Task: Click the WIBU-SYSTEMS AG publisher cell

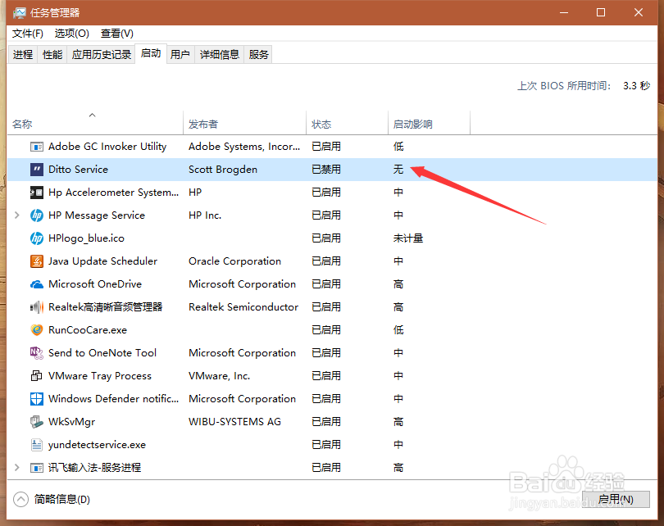Action: (x=234, y=421)
